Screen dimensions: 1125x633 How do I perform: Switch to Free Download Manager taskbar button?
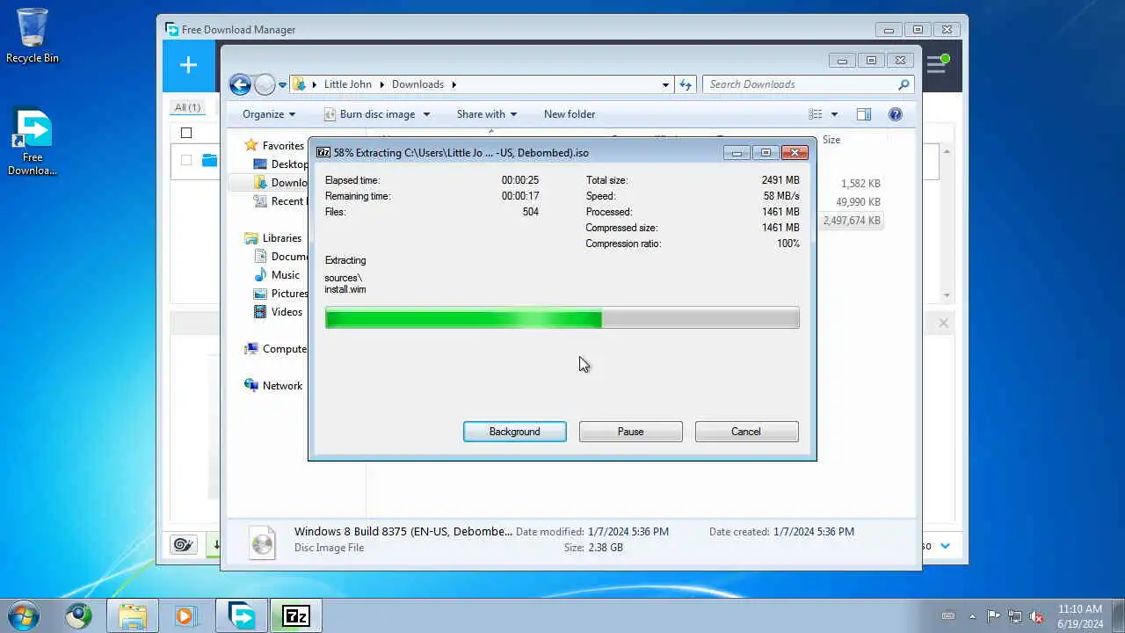242,616
